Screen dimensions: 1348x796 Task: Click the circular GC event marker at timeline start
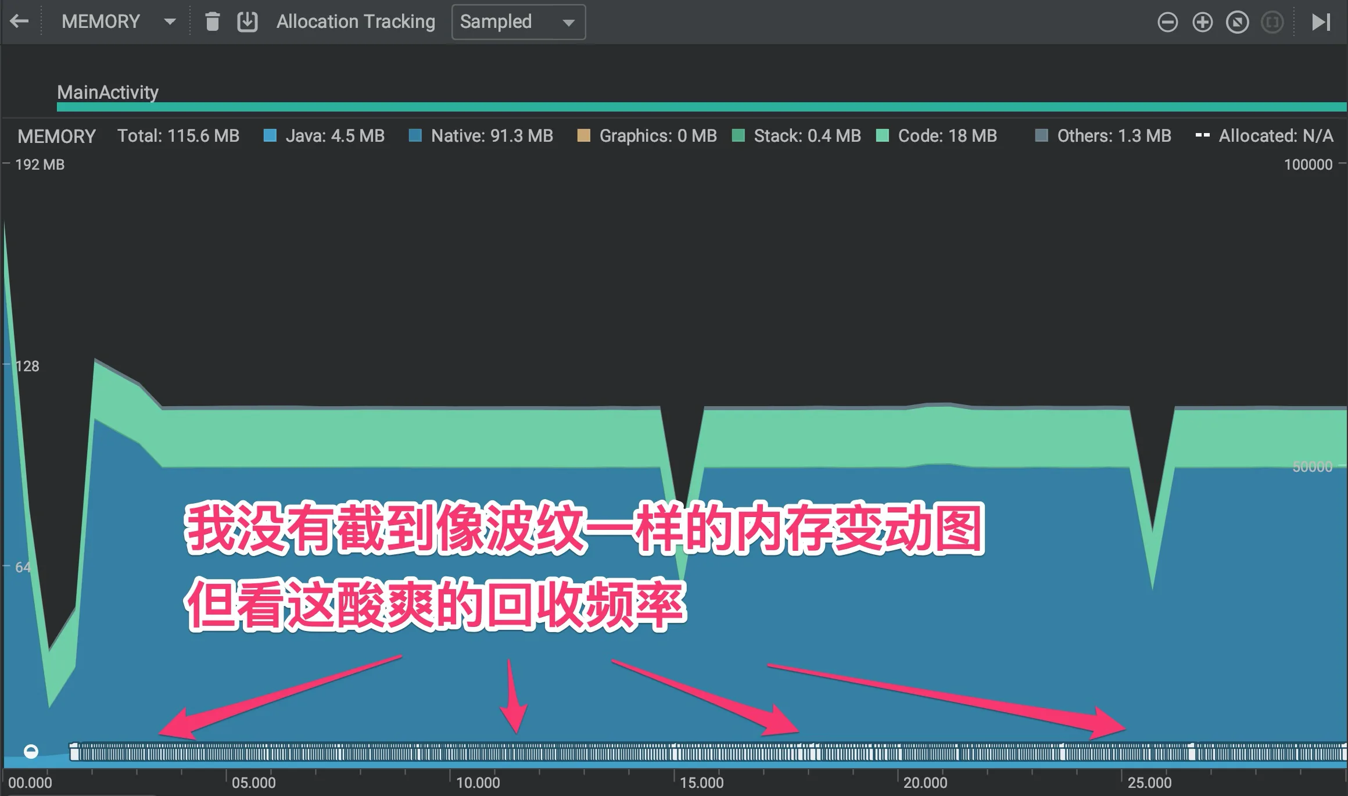click(x=31, y=751)
